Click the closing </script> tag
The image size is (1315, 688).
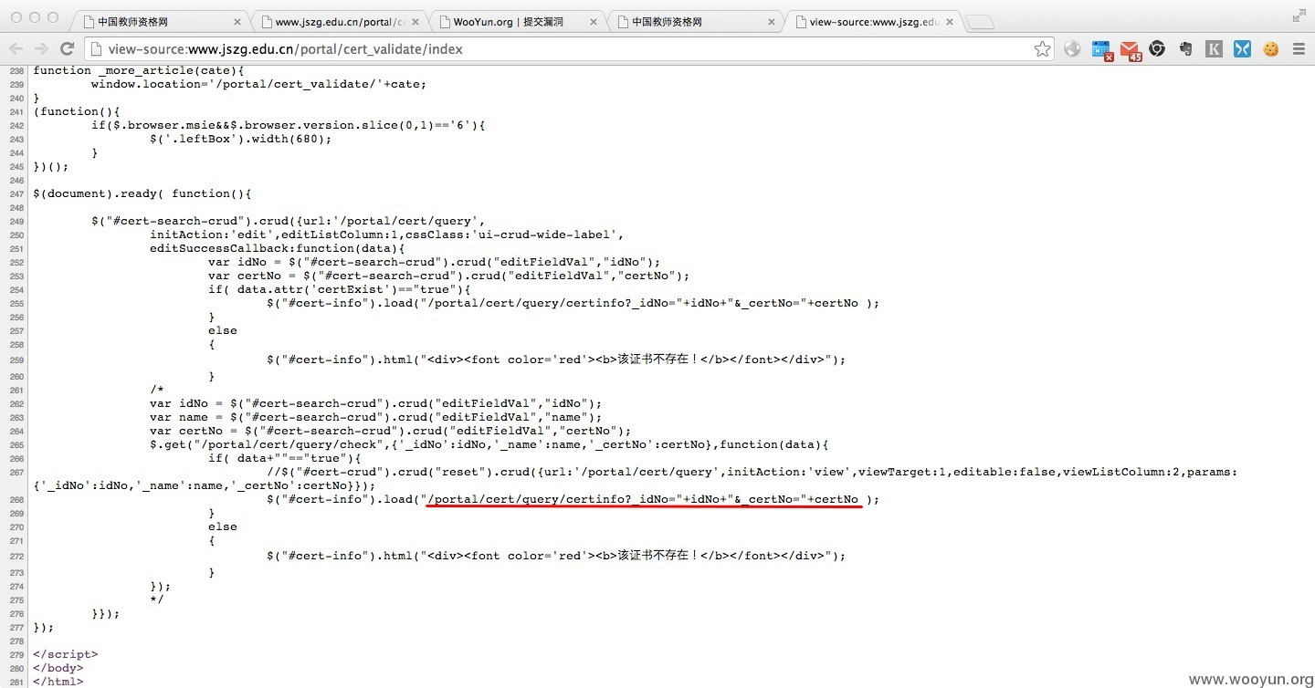(65, 654)
